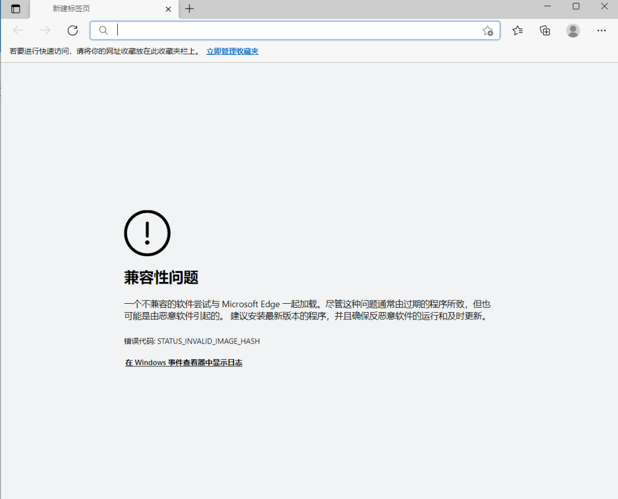Close the browser window
Image resolution: width=618 pixels, height=499 pixels.
click(604, 6)
